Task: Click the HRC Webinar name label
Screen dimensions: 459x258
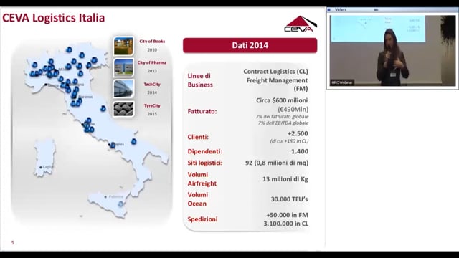Action: pyautogui.click(x=342, y=82)
